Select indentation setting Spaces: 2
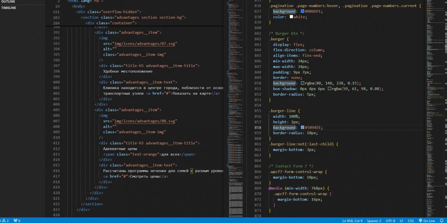The height and width of the screenshot is (223, 447). click(374, 221)
